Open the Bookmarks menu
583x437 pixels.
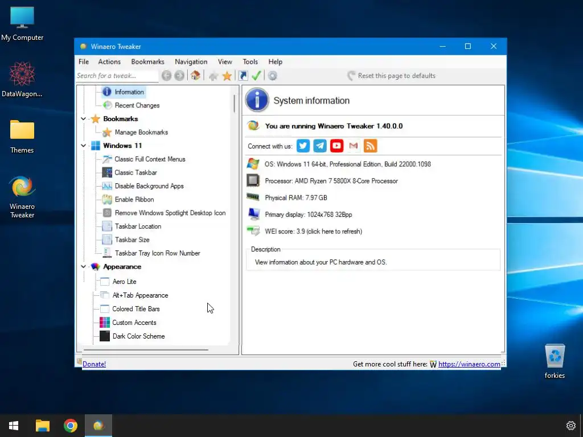pyautogui.click(x=147, y=61)
